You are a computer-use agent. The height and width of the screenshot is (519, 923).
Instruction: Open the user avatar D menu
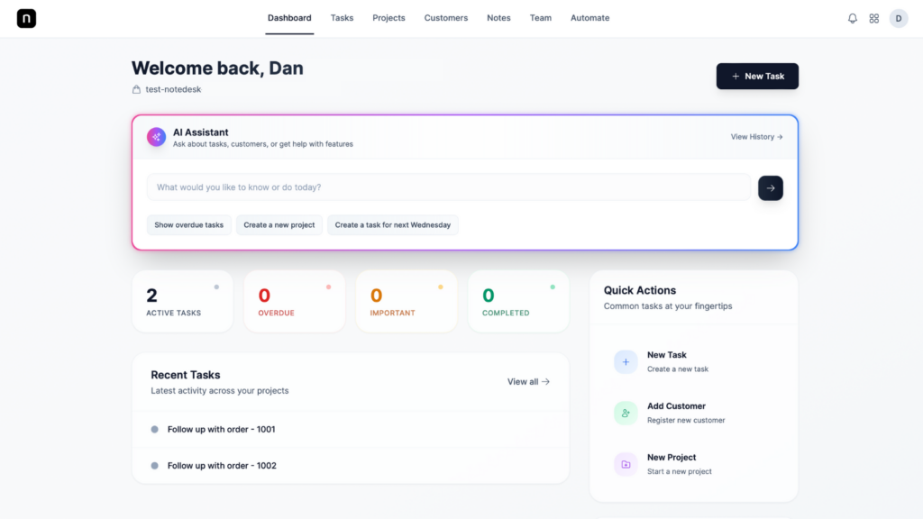click(x=899, y=18)
